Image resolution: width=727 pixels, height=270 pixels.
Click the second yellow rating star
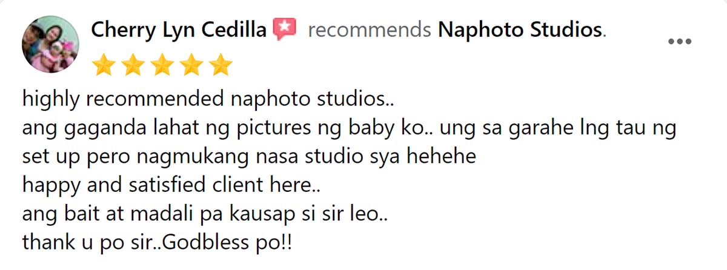pos(133,64)
